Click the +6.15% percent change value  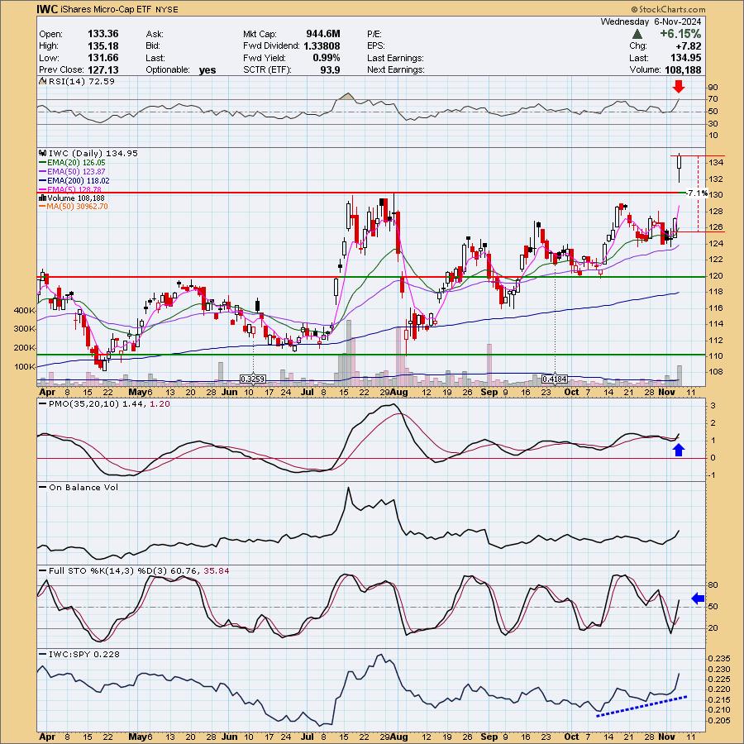(x=680, y=34)
